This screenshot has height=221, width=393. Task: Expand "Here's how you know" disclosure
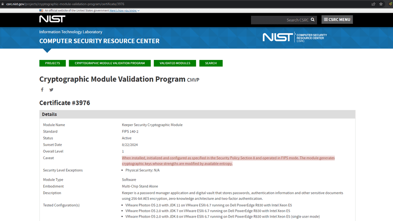tap(124, 10)
